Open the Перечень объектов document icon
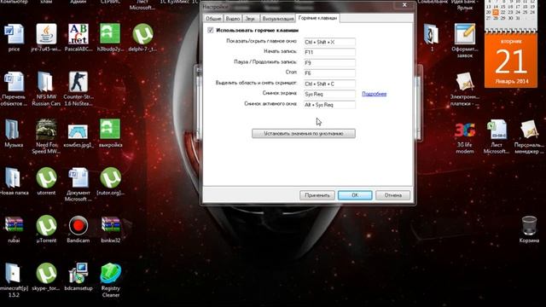 coord(14,82)
